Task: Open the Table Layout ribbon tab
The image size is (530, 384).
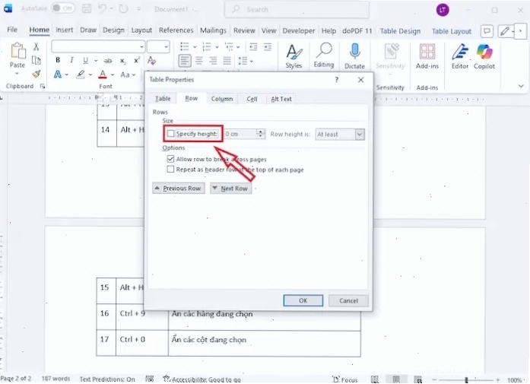Action: (x=451, y=31)
